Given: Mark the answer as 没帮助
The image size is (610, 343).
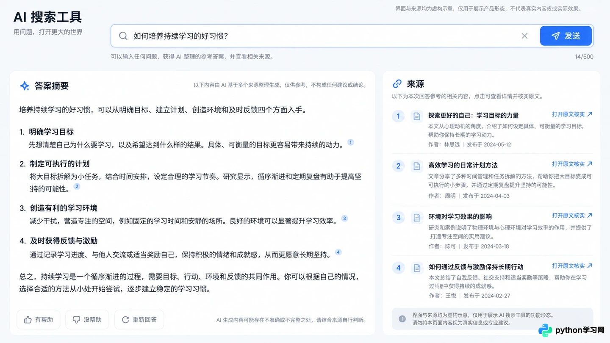Looking at the screenshot, I should pos(87,320).
